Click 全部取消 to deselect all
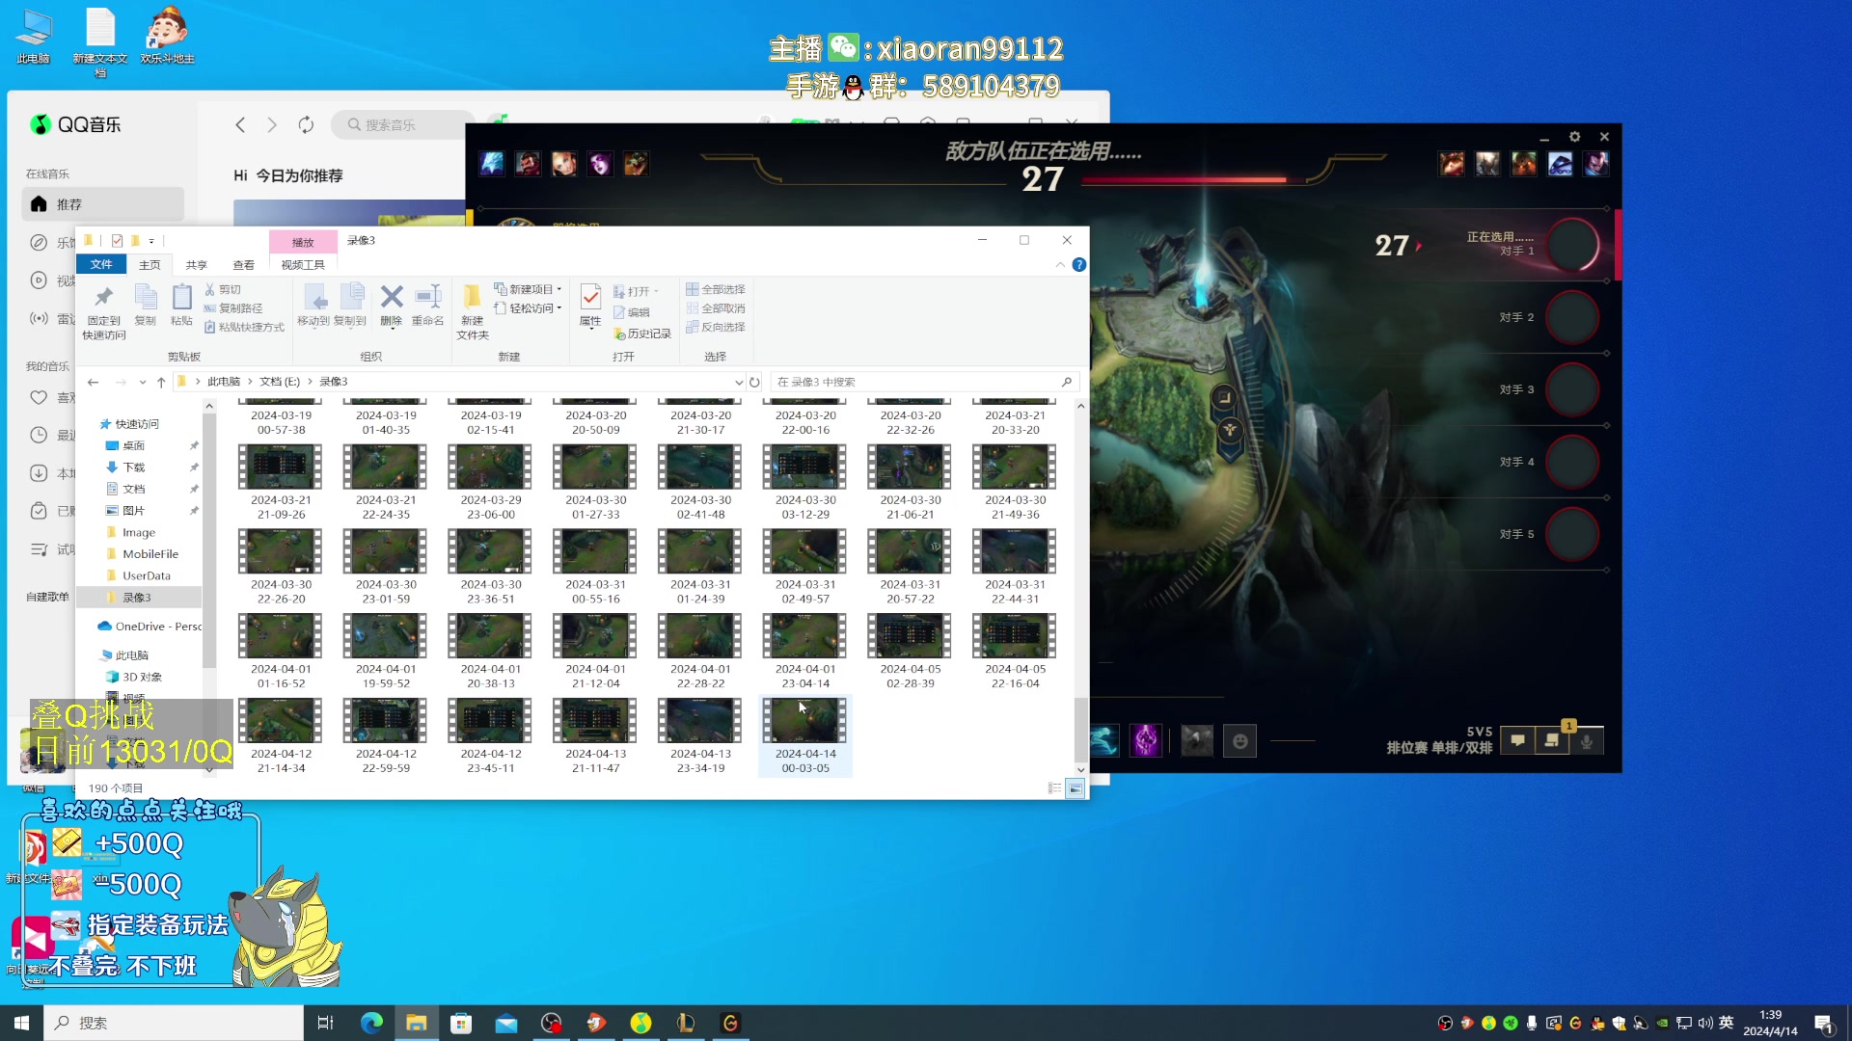Screen dimensions: 1852x1041 pos(716,308)
